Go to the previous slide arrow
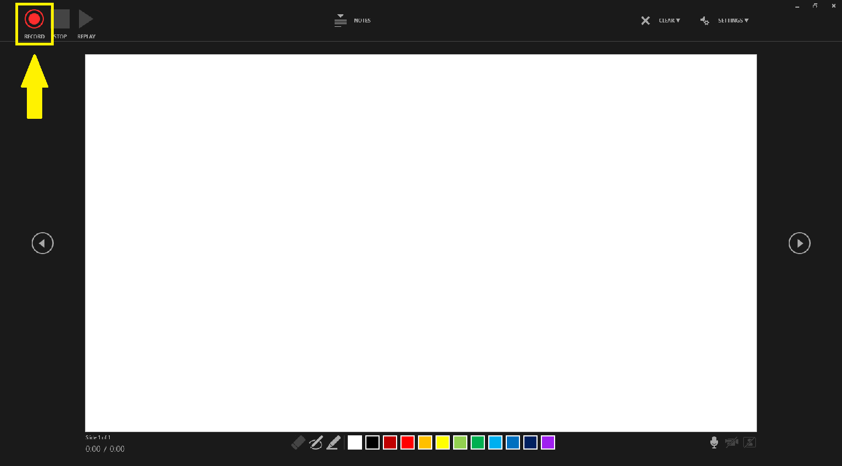 pos(42,243)
